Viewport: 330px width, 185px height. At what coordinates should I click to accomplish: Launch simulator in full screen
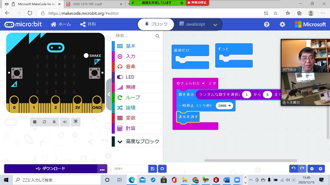click(x=76, y=121)
